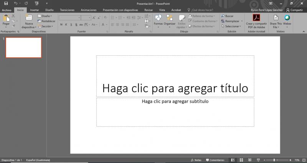Click Crear y compartir PDF de Adobe
This screenshot has height=163, width=307.
(256, 18)
